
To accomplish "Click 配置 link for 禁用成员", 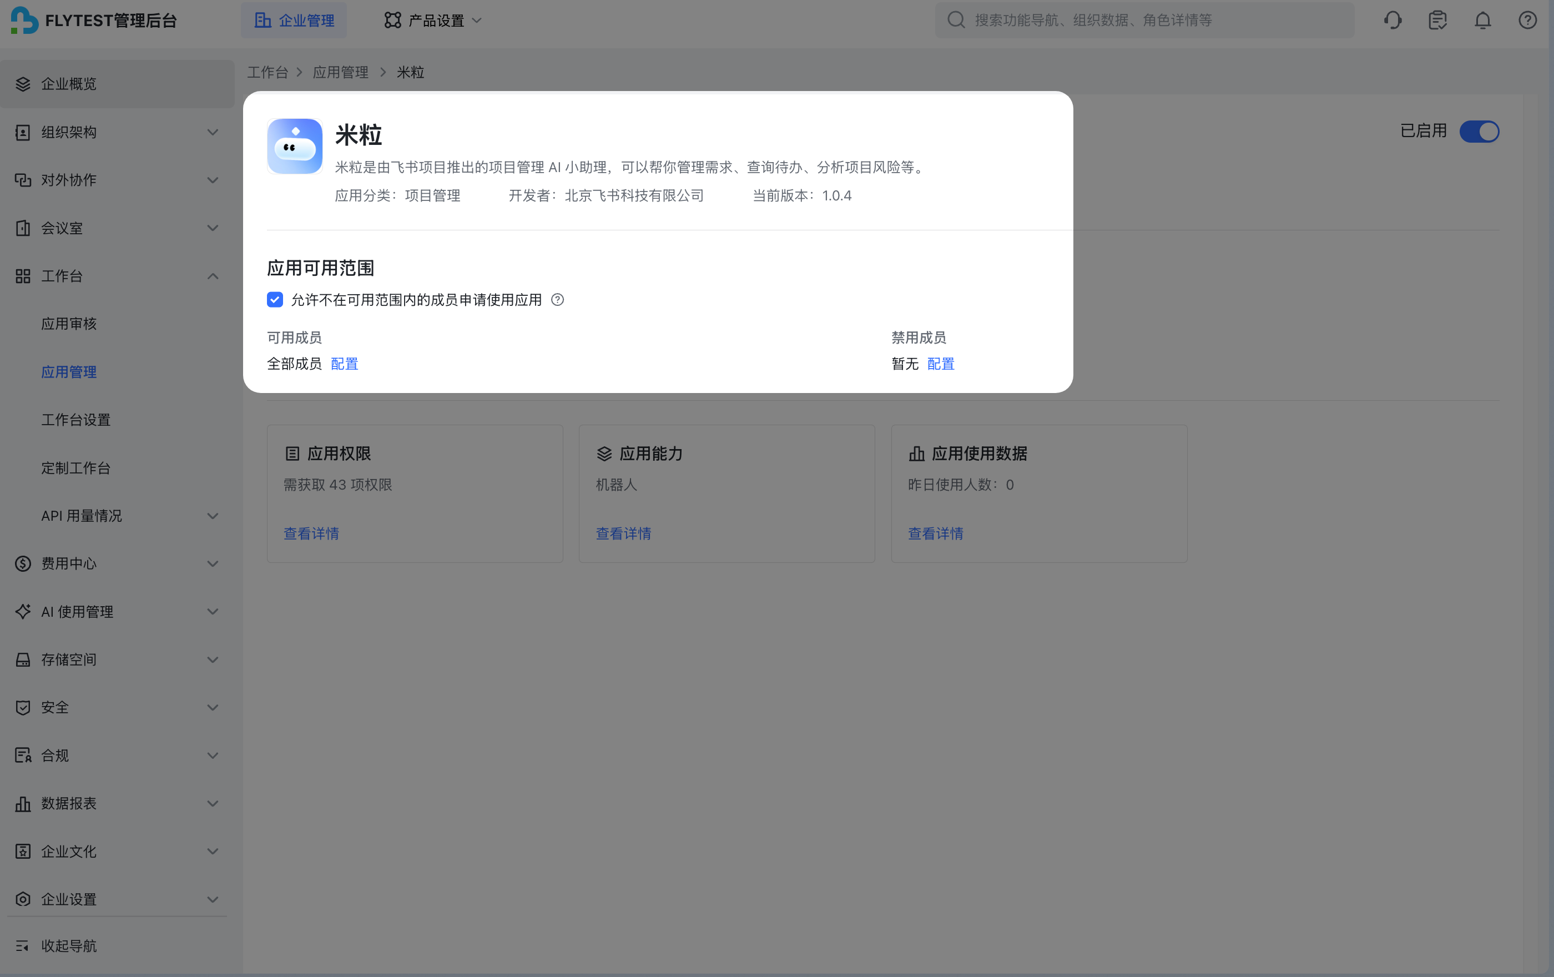I will coord(941,364).
